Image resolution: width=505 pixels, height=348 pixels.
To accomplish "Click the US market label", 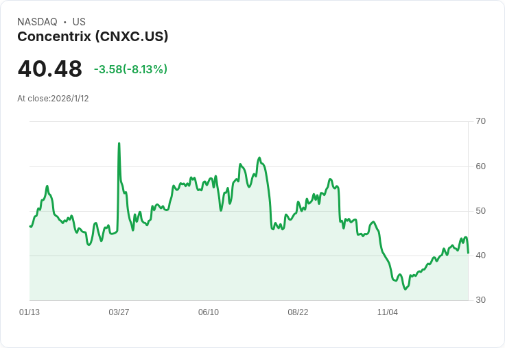I will pyautogui.click(x=79, y=22).
